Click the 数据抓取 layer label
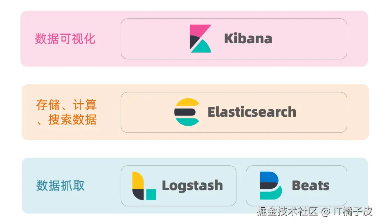The image size is (380, 224). click(61, 186)
